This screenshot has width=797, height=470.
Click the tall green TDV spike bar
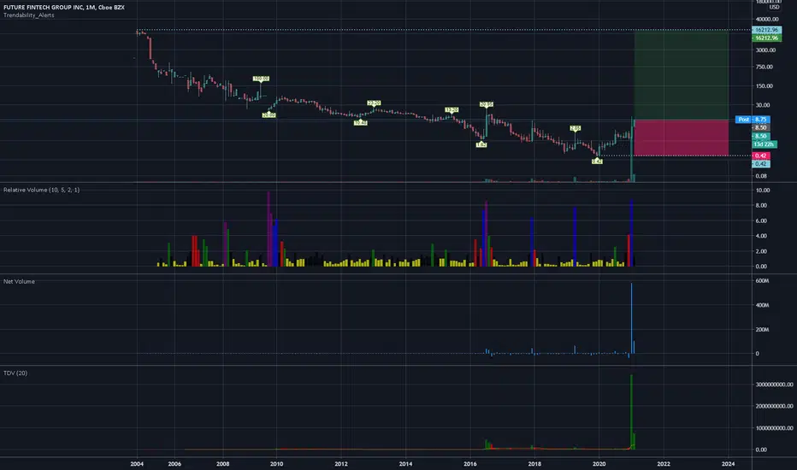pyautogui.click(x=631, y=412)
